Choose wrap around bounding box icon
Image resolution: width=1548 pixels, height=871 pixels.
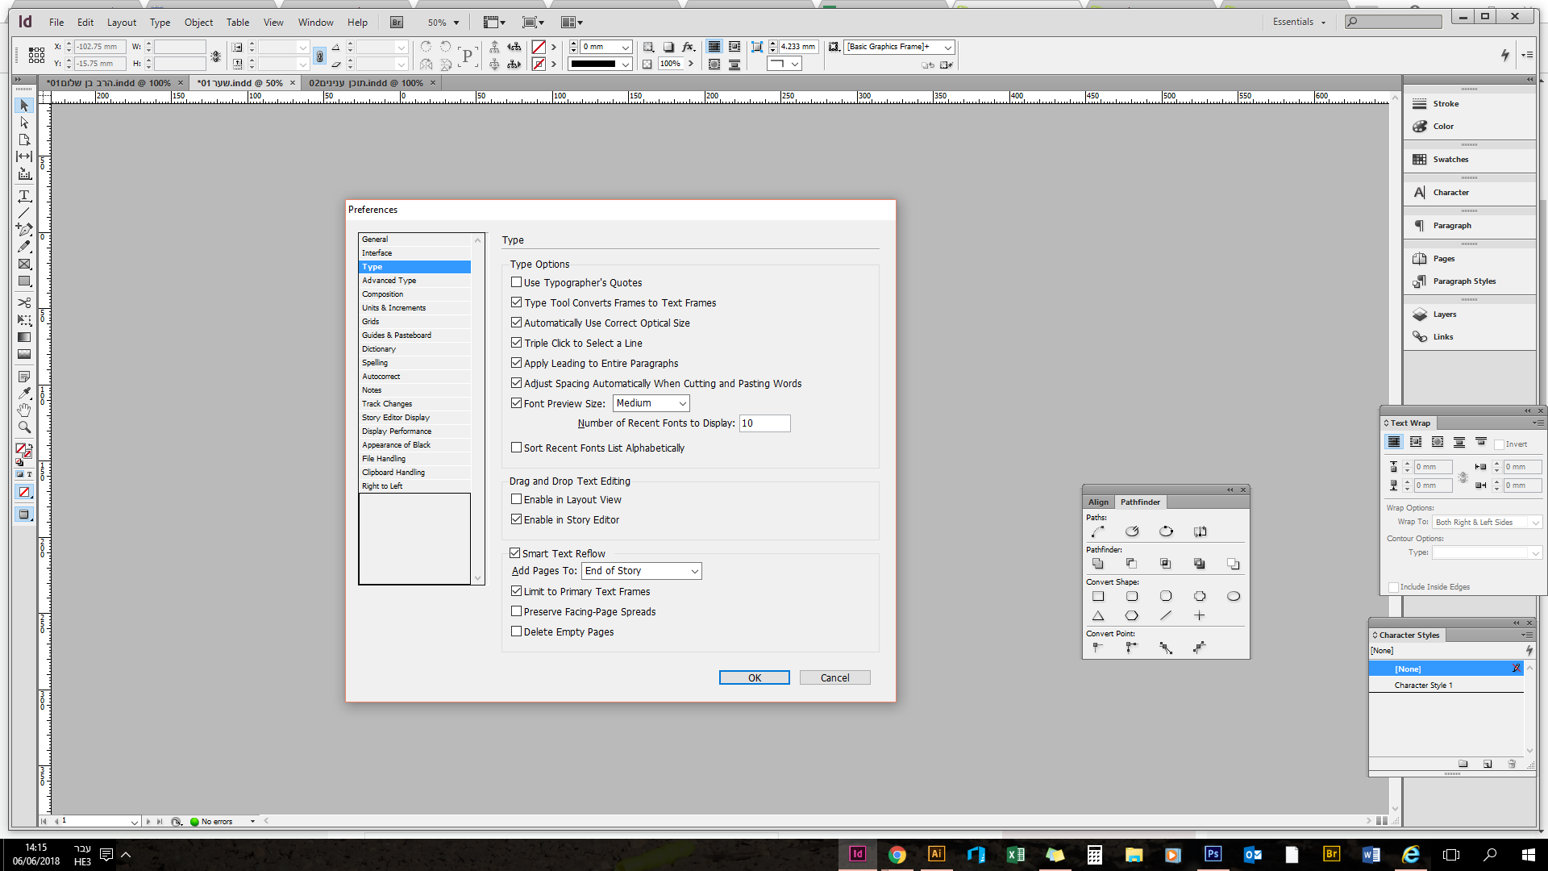pyautogui.click(x=1416, y=442)
